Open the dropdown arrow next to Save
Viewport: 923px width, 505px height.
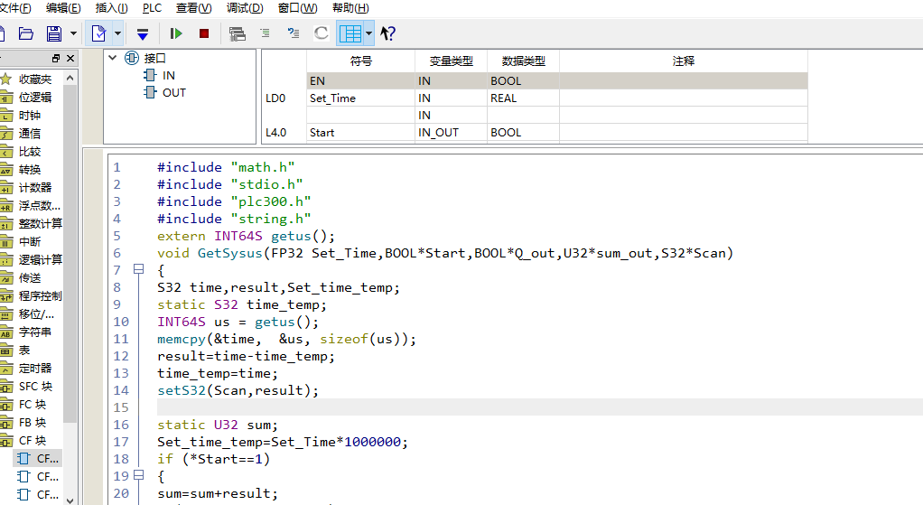pyautogui.click(x=73, y=33)
